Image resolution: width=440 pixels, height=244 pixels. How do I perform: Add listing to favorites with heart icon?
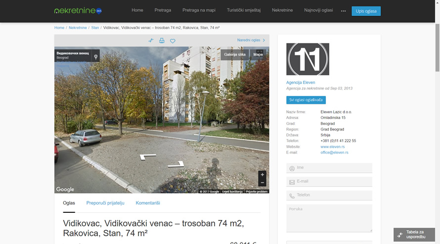tap(173, 41)
